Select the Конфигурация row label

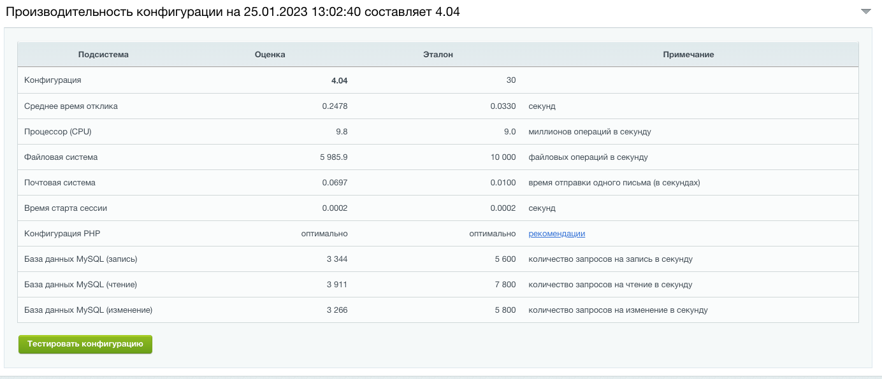(53, 80)
